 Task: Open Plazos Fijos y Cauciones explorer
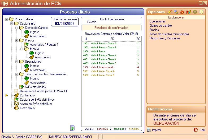pos(165,38)
